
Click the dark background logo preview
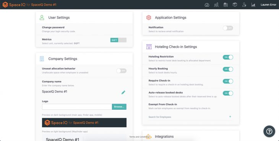pos(84,123)
